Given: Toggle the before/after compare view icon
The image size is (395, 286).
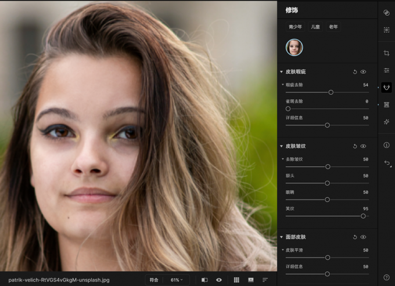Looking at the screenshot, I should [204, 280].
